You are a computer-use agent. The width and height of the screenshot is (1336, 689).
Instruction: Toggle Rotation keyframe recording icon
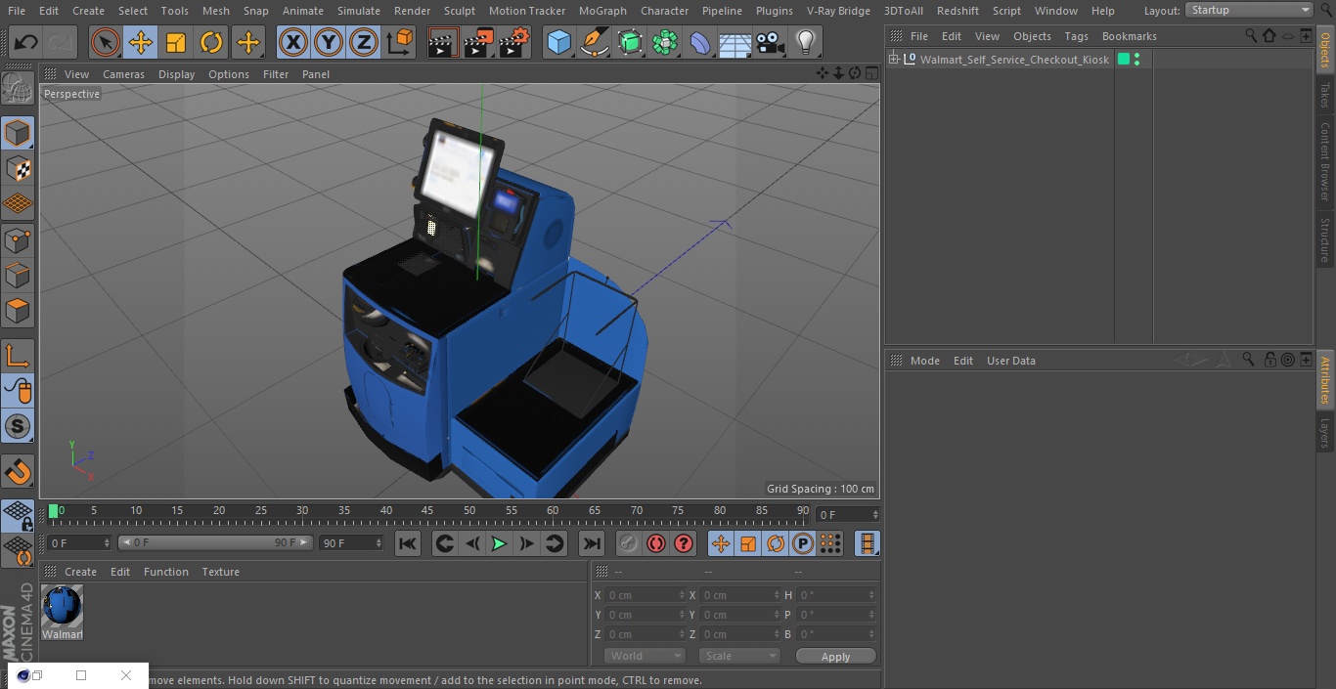776,543
